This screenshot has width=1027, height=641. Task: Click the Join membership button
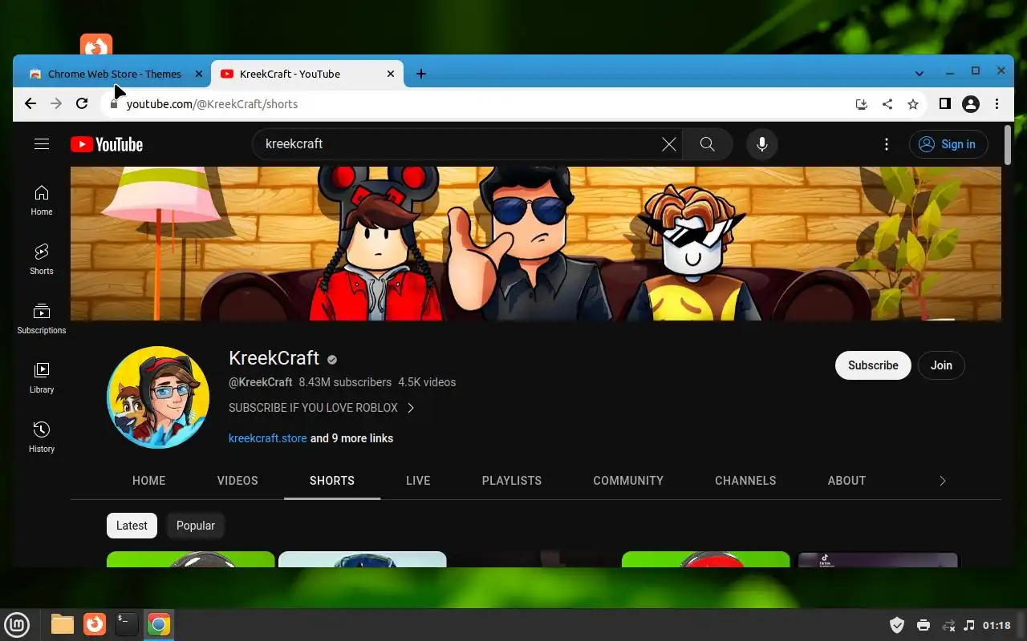click(x=941, y=365)
